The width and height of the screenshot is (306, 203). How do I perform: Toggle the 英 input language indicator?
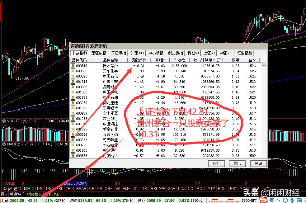click(x=272, y=200)
